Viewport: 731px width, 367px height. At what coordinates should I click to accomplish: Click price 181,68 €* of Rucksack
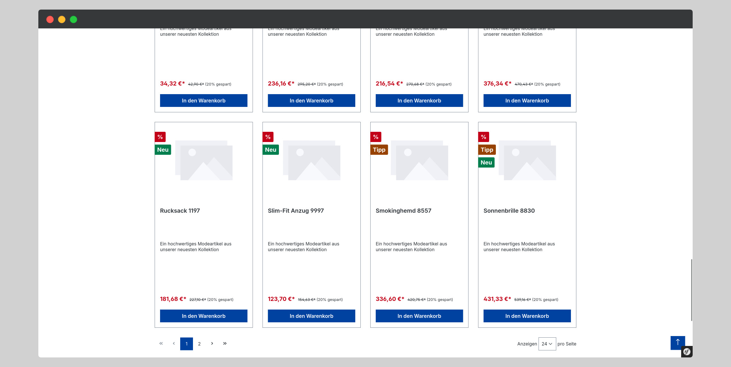point(173,299)
